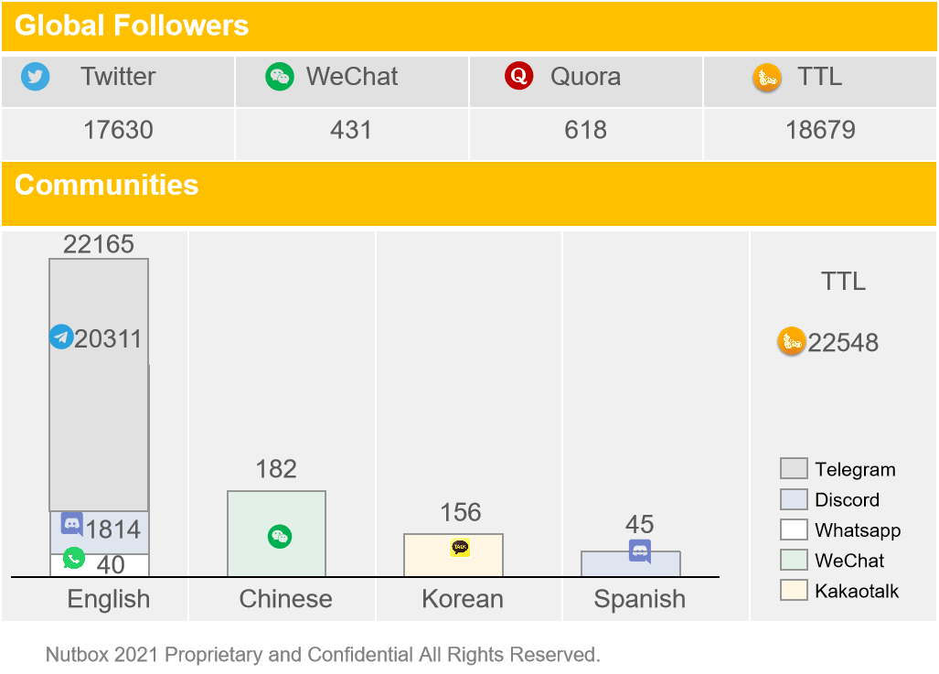This screenshot has height=674, width=939.
Task: Click the Telegram legend color swatch
Action: tap(794, 469)
